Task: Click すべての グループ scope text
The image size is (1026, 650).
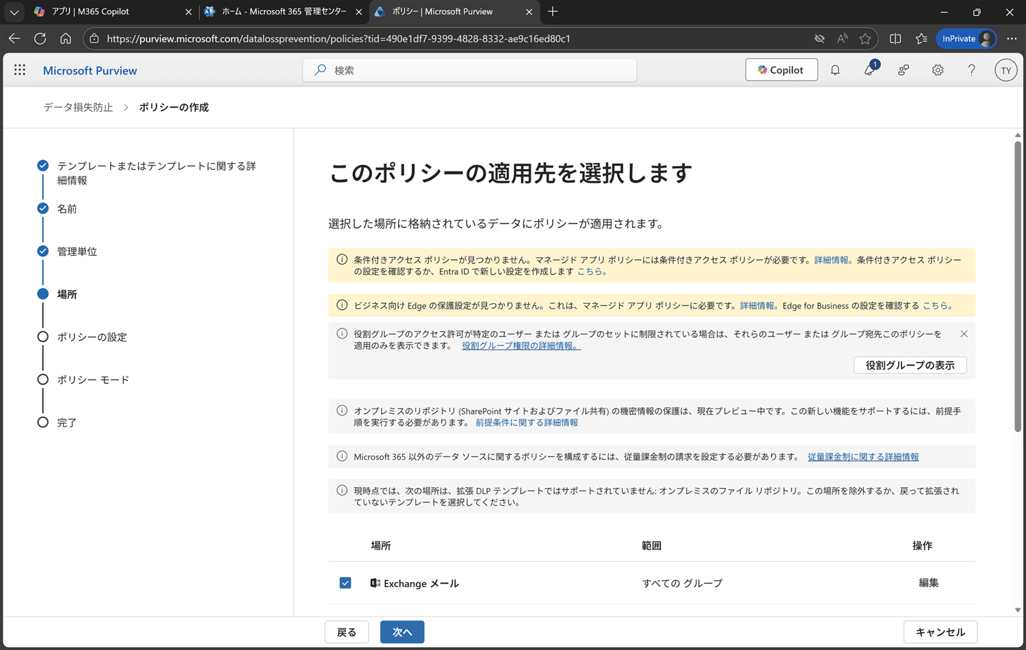Action: point(682,583)
